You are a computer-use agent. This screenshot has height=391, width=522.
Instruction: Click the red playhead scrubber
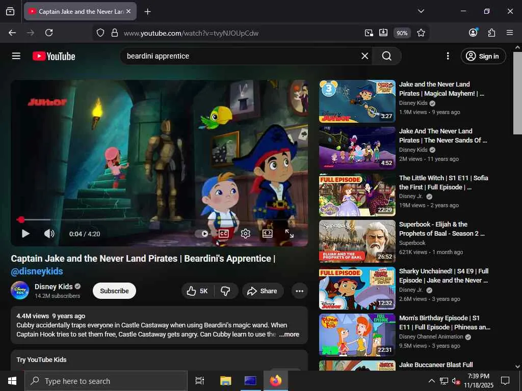(21, 220)
